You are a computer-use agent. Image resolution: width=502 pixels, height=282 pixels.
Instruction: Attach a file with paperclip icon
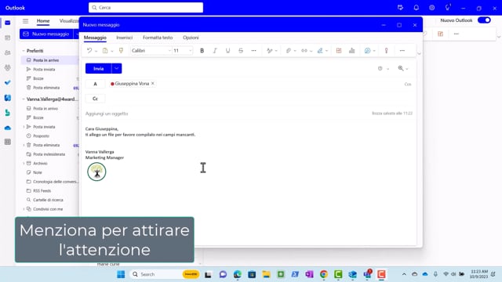click(289, 50)
